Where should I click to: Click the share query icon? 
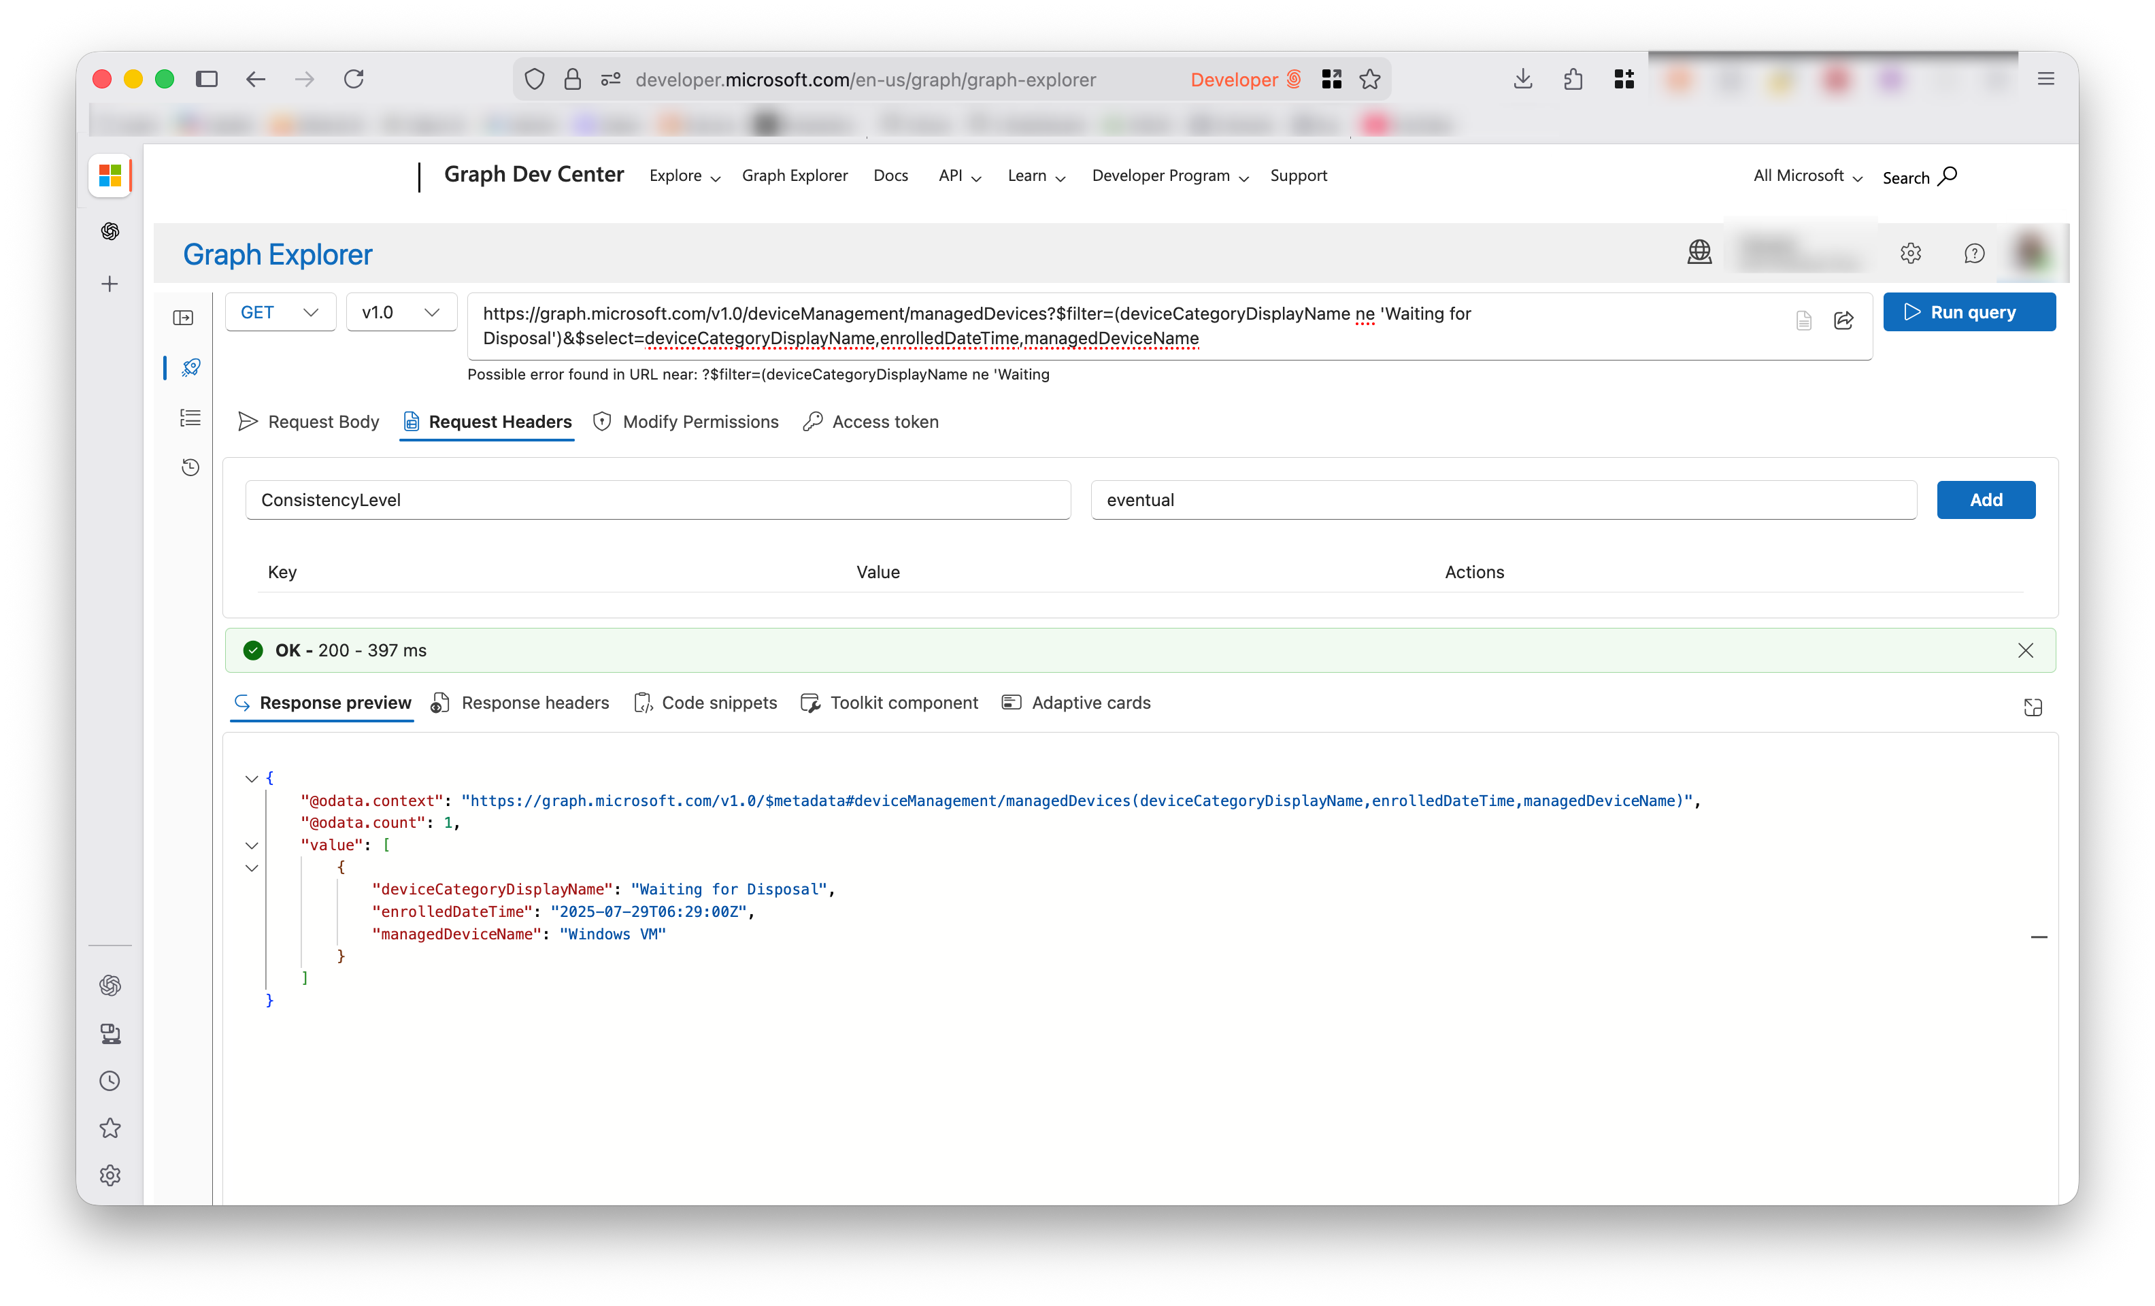1843,321
